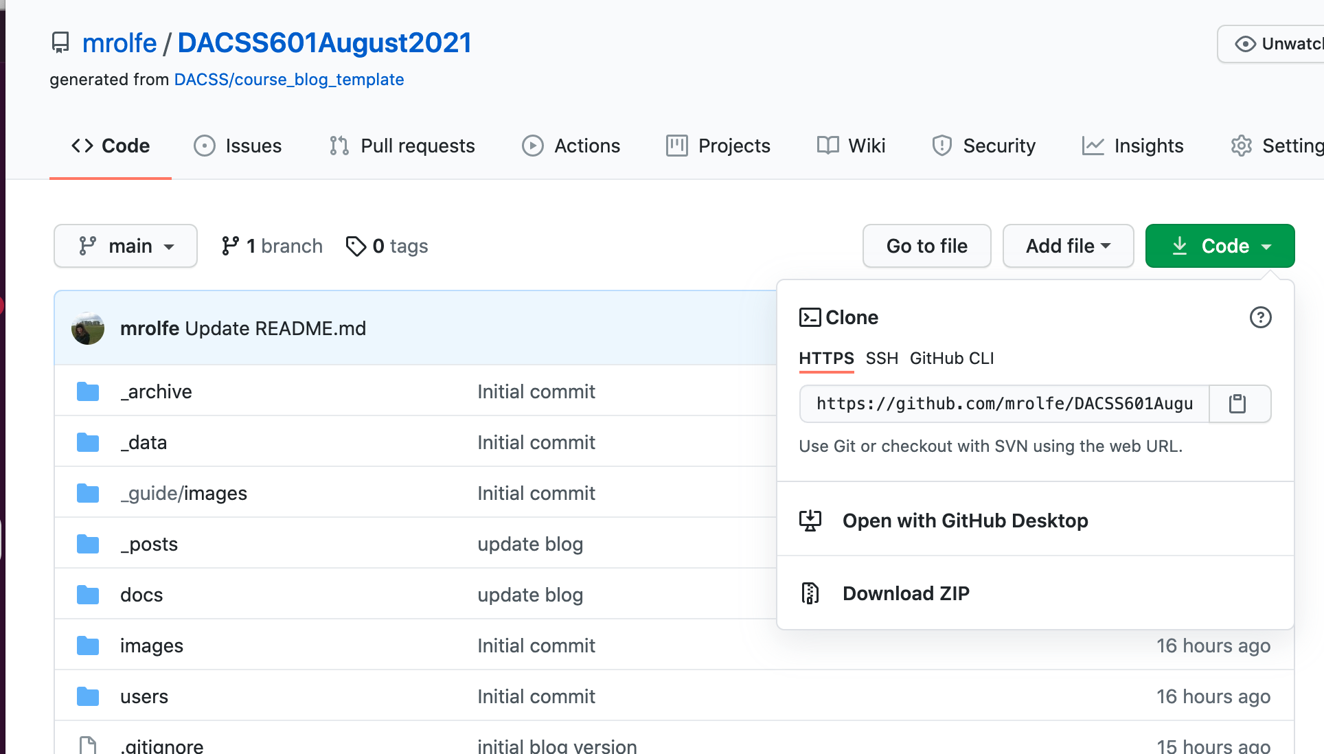Open the Pull requests tab
Screen dimensions: 1324x754
coord(402,146)
